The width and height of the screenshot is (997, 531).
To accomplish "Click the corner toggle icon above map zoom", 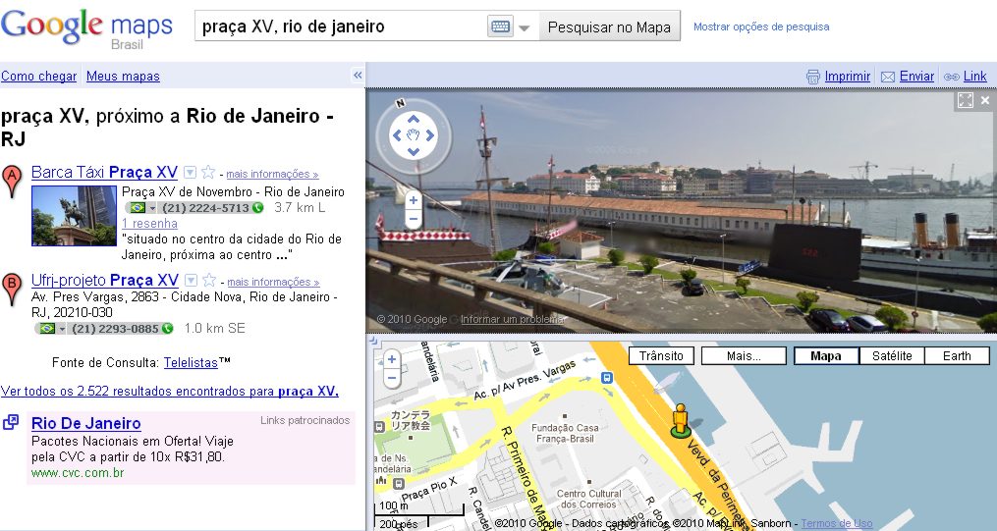I will pos(372,342).
